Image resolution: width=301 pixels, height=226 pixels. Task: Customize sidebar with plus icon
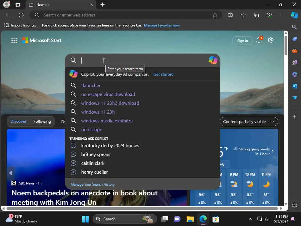tap(295, 117)
